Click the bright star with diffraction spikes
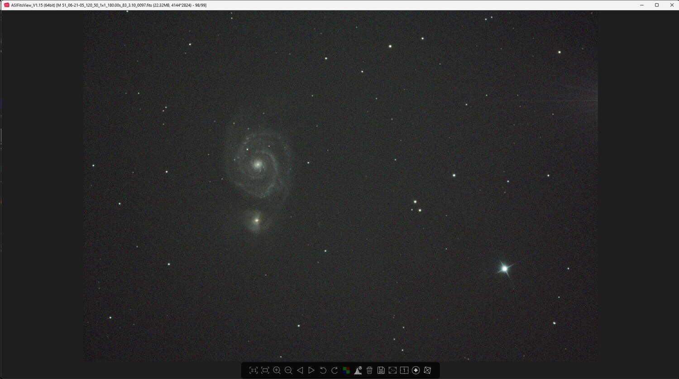The height and width of the screenshot is (379, 679). pyautogui.click(x=504, y=269)
